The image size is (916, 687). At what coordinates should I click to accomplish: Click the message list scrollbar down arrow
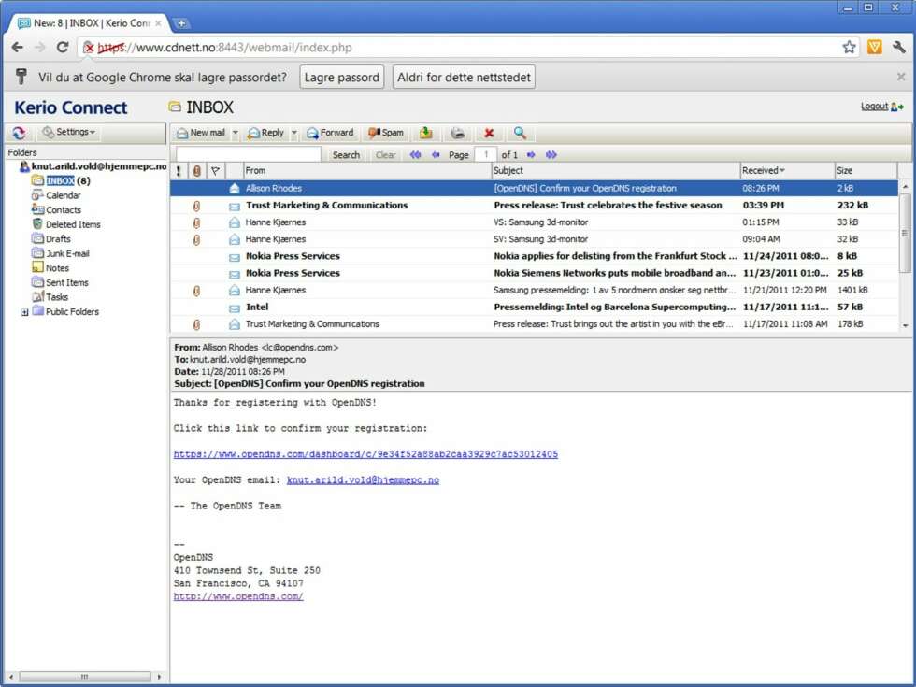[x=905, y=326]
